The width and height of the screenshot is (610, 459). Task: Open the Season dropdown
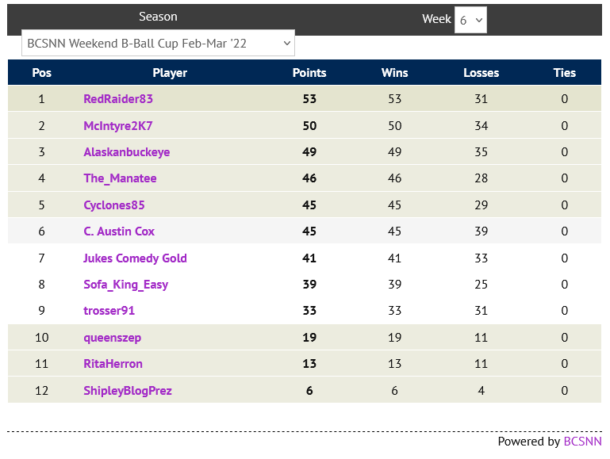pos(158,44)
